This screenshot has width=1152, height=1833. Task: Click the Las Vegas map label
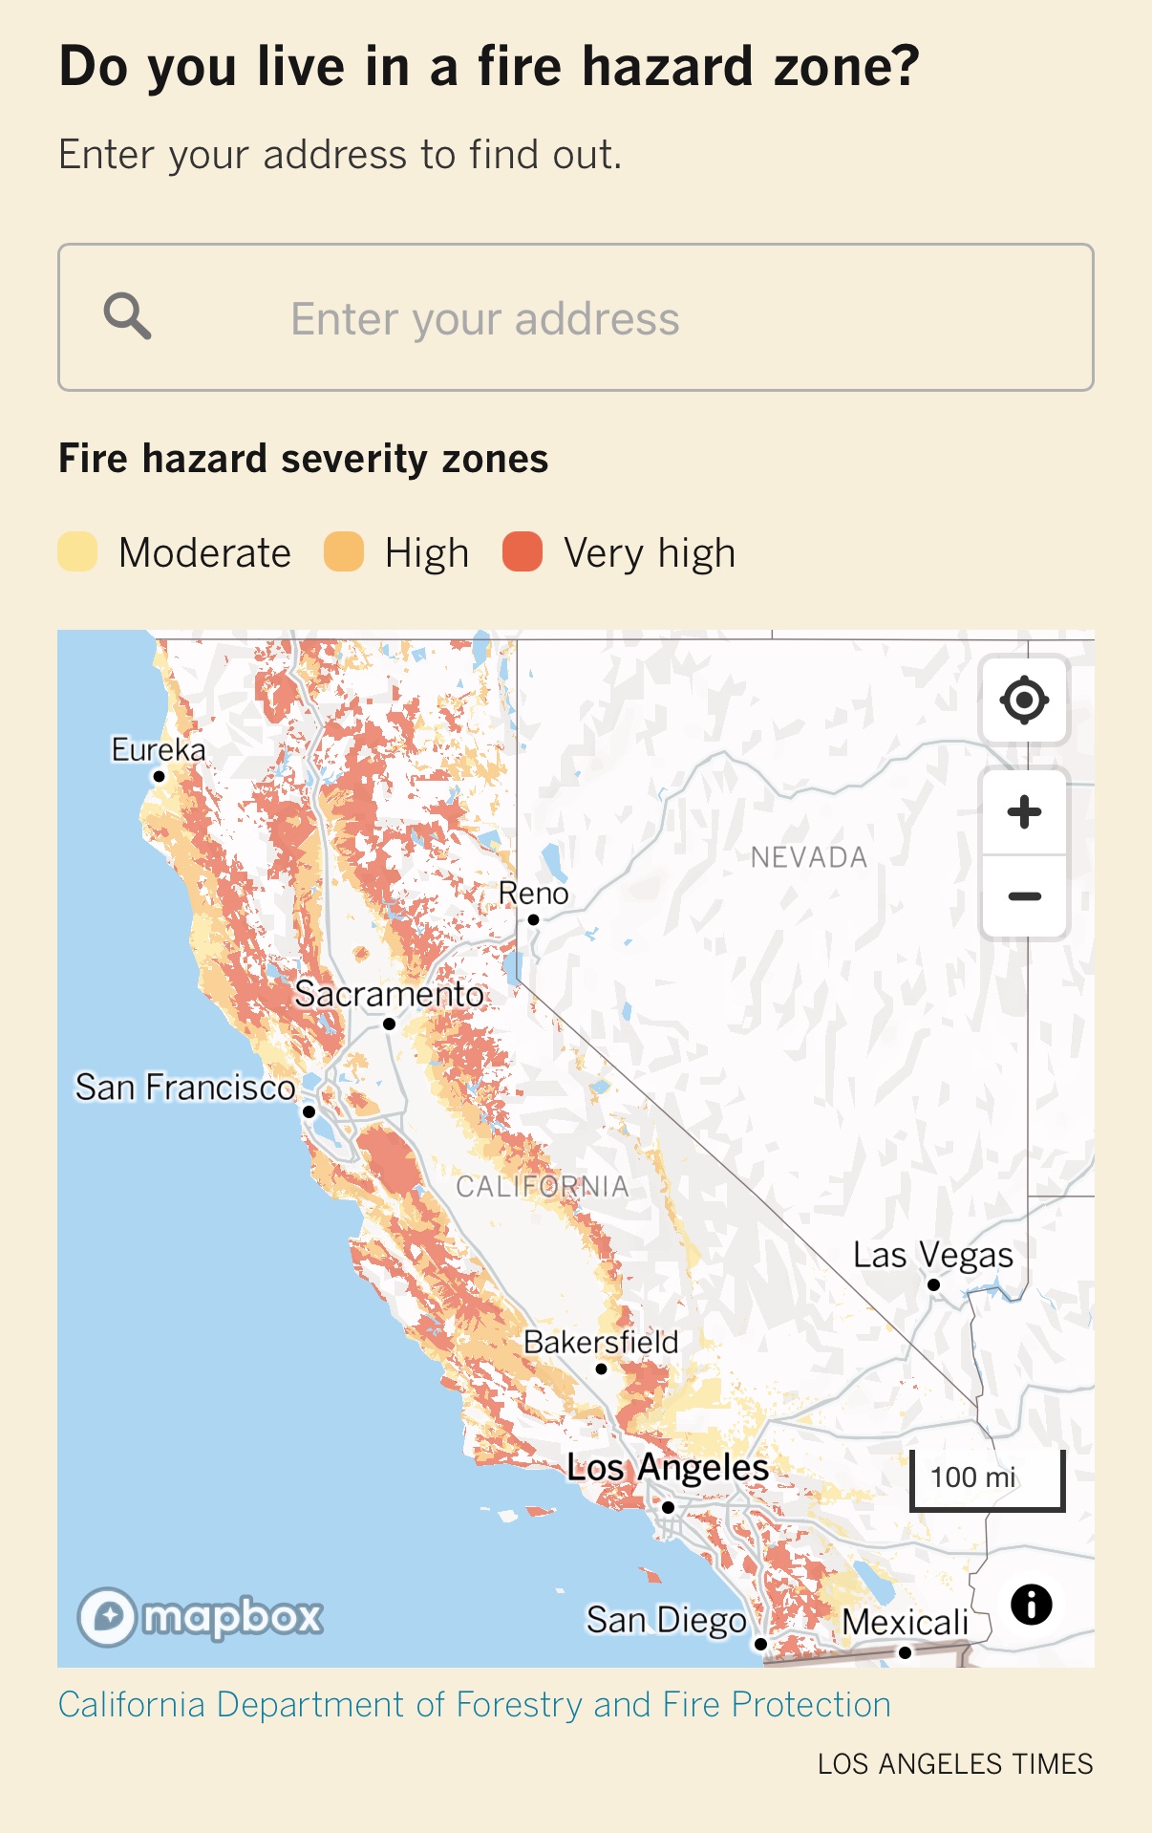(932, 1255)
